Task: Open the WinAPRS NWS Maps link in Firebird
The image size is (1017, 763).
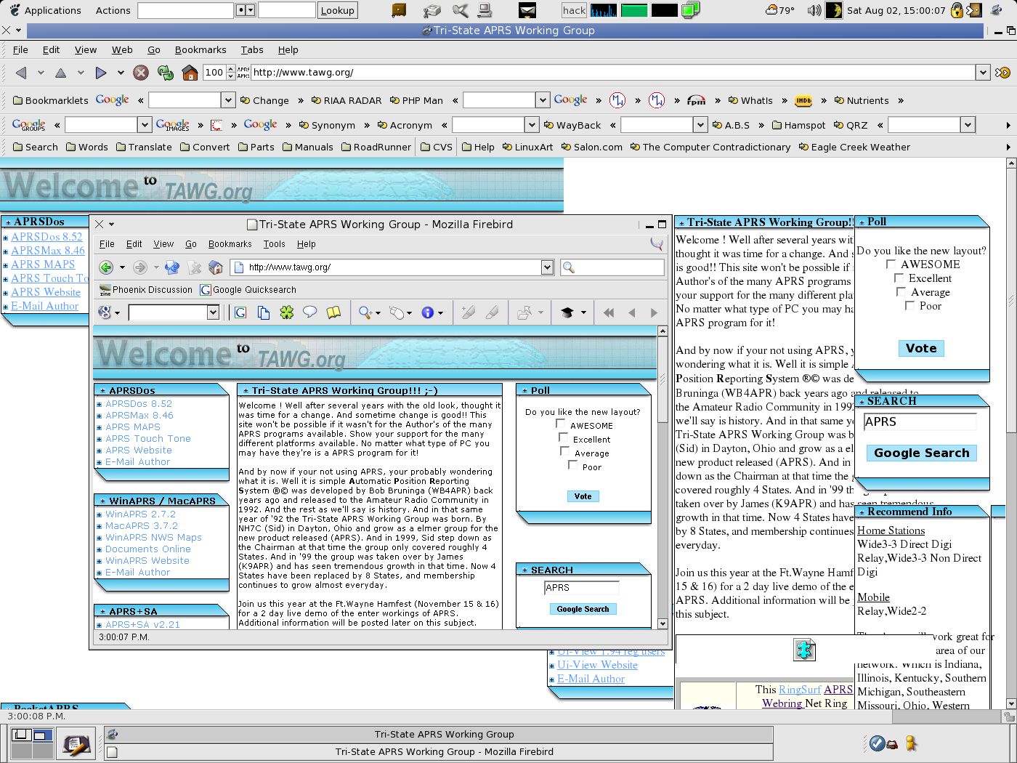Action: (153, 538)
